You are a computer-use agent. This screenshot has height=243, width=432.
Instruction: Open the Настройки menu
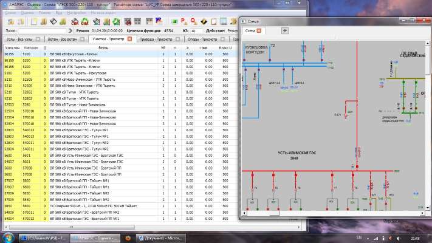point(77,13)
